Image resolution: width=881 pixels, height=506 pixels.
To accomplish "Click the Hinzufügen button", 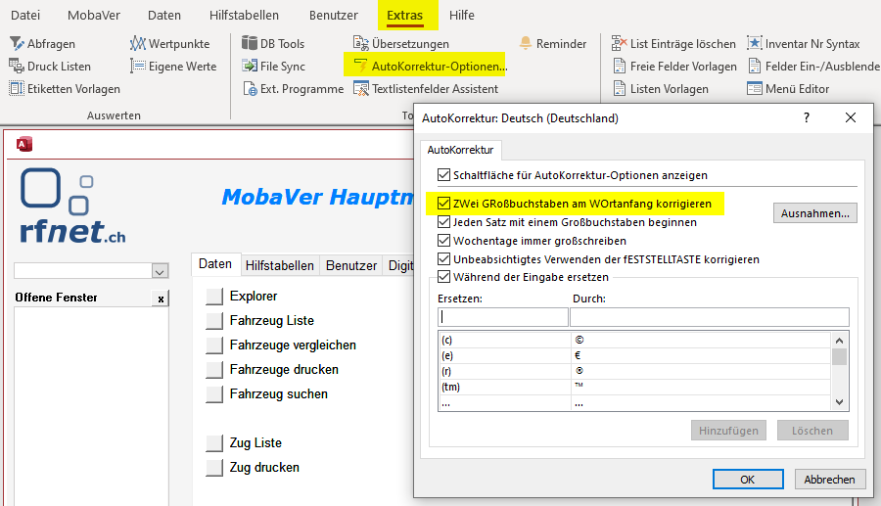I will pyautogui.click(x=728, y=431).
